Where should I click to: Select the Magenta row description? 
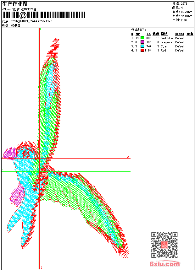[x=166, y=42]
